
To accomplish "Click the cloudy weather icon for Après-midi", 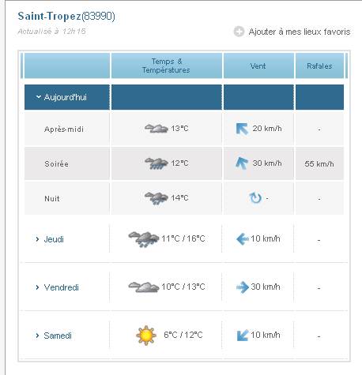I will click(x=156, y=129).
